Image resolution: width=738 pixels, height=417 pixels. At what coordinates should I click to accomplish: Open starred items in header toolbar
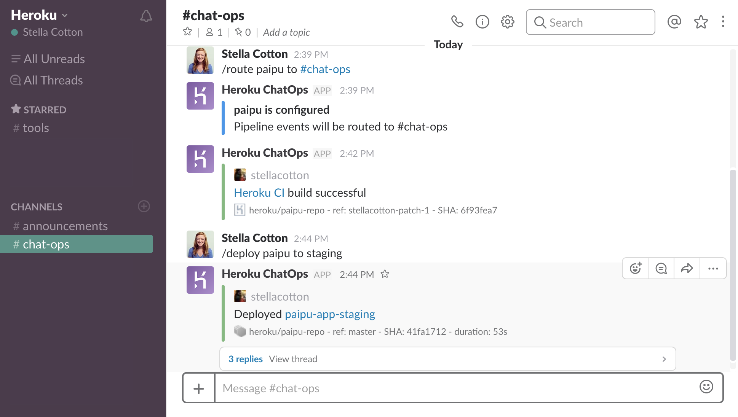[x=701, y=22]
